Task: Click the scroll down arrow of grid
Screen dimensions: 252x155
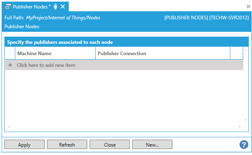Action: pyautogui.click(x=246, y=120)
